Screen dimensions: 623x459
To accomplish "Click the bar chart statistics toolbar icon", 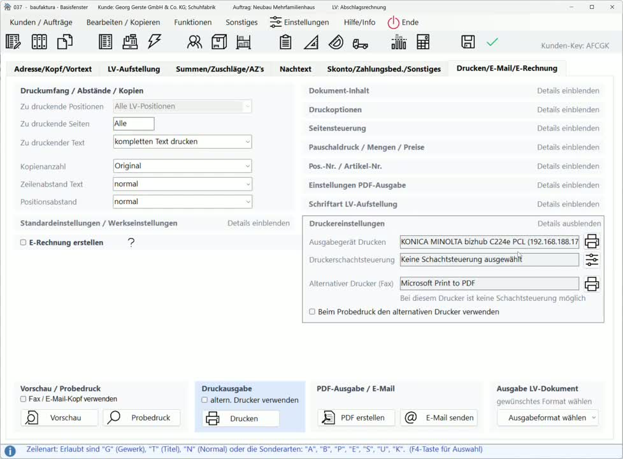I will click(399, 42).
